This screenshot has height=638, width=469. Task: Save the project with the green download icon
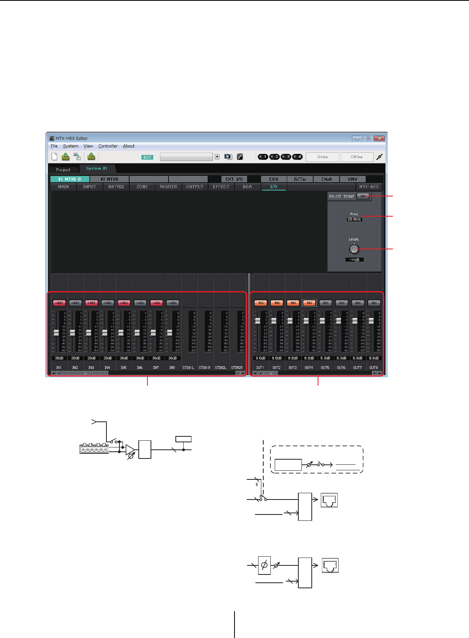[91, 157]
